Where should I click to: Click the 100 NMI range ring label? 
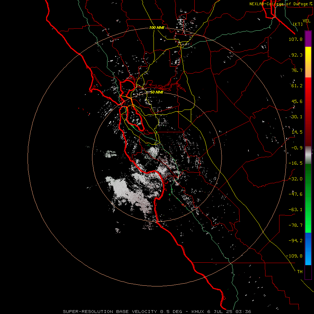click(157, 28)
